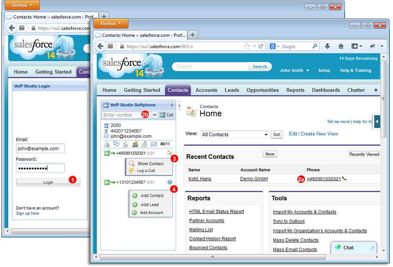The width and height of the screenshot is (393, 267).
Task: Click the envelope voicemail icon in the softphone
Action: point(154,144)
